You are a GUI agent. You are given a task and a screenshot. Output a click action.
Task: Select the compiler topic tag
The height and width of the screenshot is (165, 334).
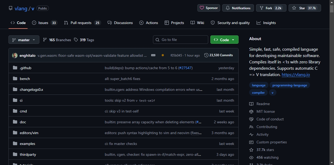tap(258, 93)
